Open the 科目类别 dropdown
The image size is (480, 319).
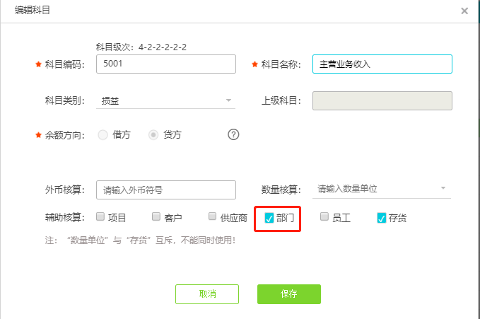(x=165, y=100)
